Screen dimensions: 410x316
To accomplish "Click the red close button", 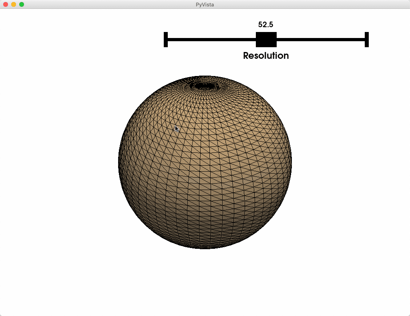I will (x=5, y=5).
